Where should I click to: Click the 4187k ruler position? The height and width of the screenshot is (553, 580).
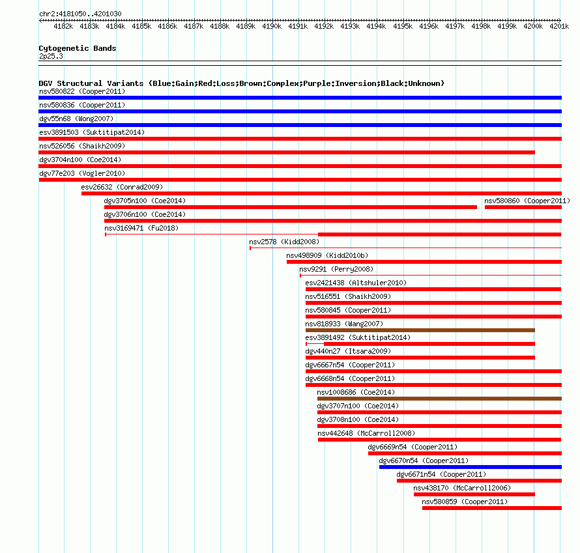(194, 26)
